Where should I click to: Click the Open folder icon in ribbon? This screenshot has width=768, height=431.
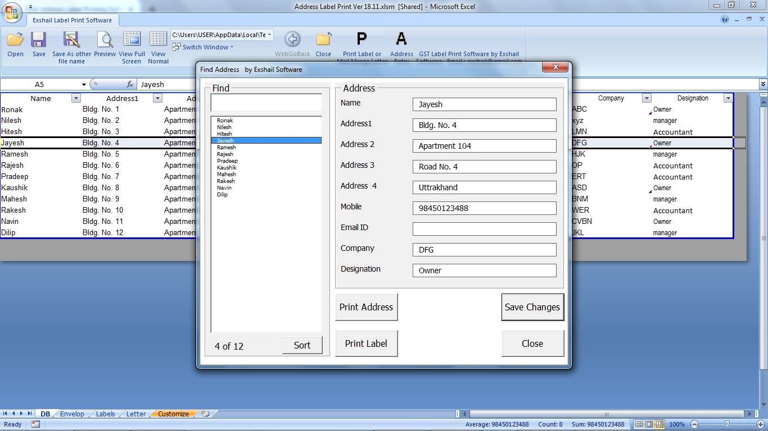[x=15, y=40]
